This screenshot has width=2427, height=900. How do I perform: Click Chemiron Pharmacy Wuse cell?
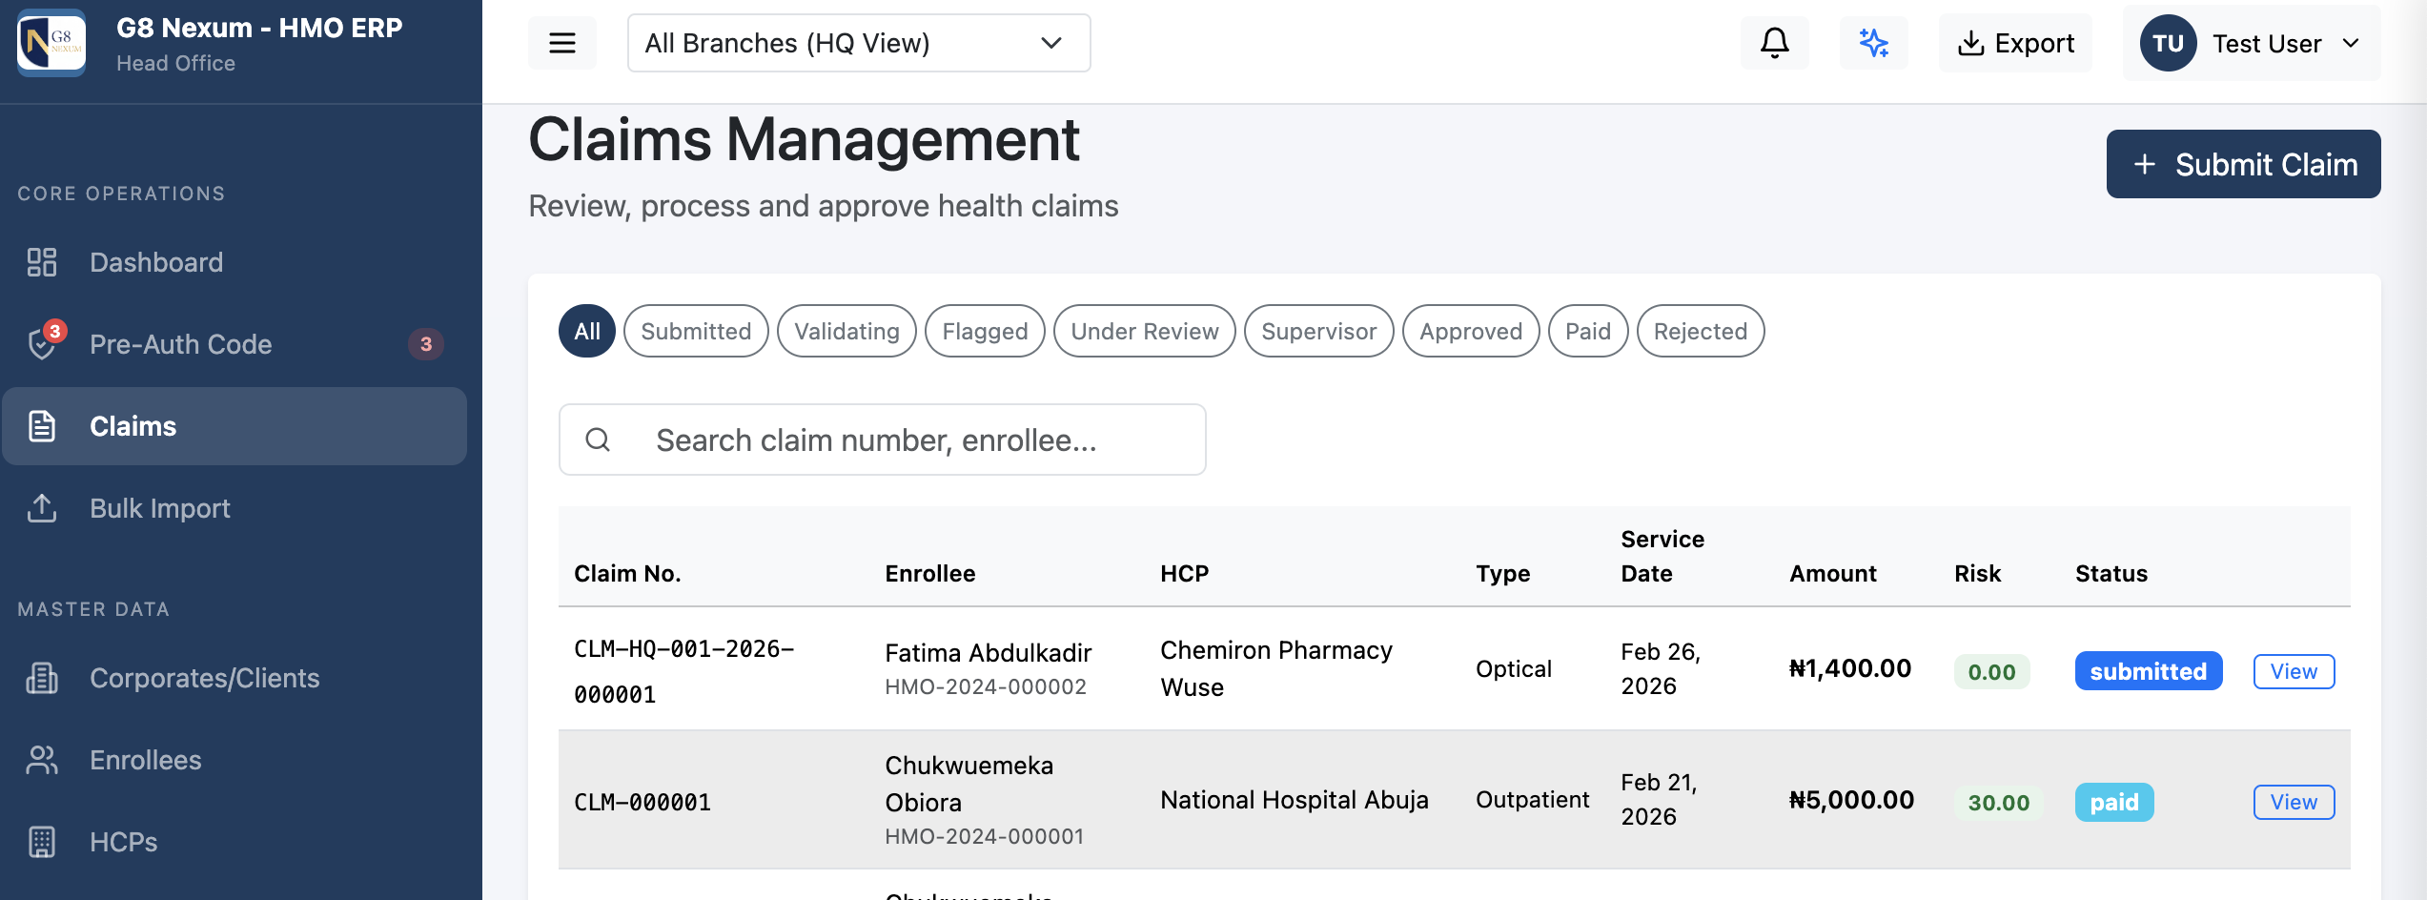click(x=1275, y=668)
